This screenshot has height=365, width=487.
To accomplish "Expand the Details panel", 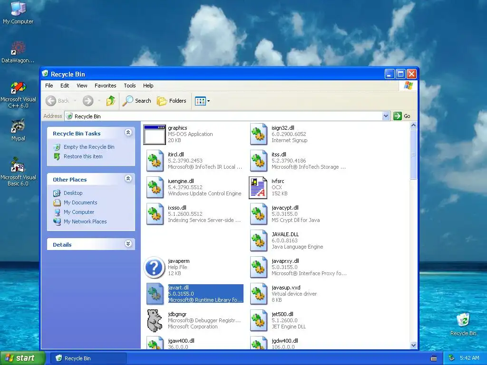I will 128,244.
